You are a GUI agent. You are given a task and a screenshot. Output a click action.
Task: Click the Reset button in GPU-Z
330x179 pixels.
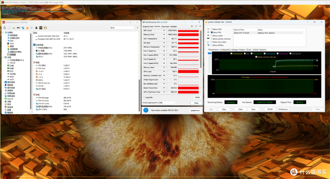tap(197, 97)
